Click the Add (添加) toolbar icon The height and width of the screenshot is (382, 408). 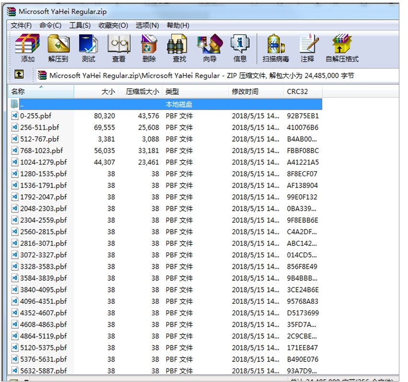click(x=27, y=48)
